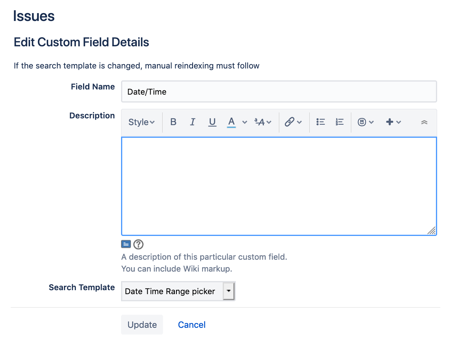Click the insert more content plus icon

(x=390, y=122)
